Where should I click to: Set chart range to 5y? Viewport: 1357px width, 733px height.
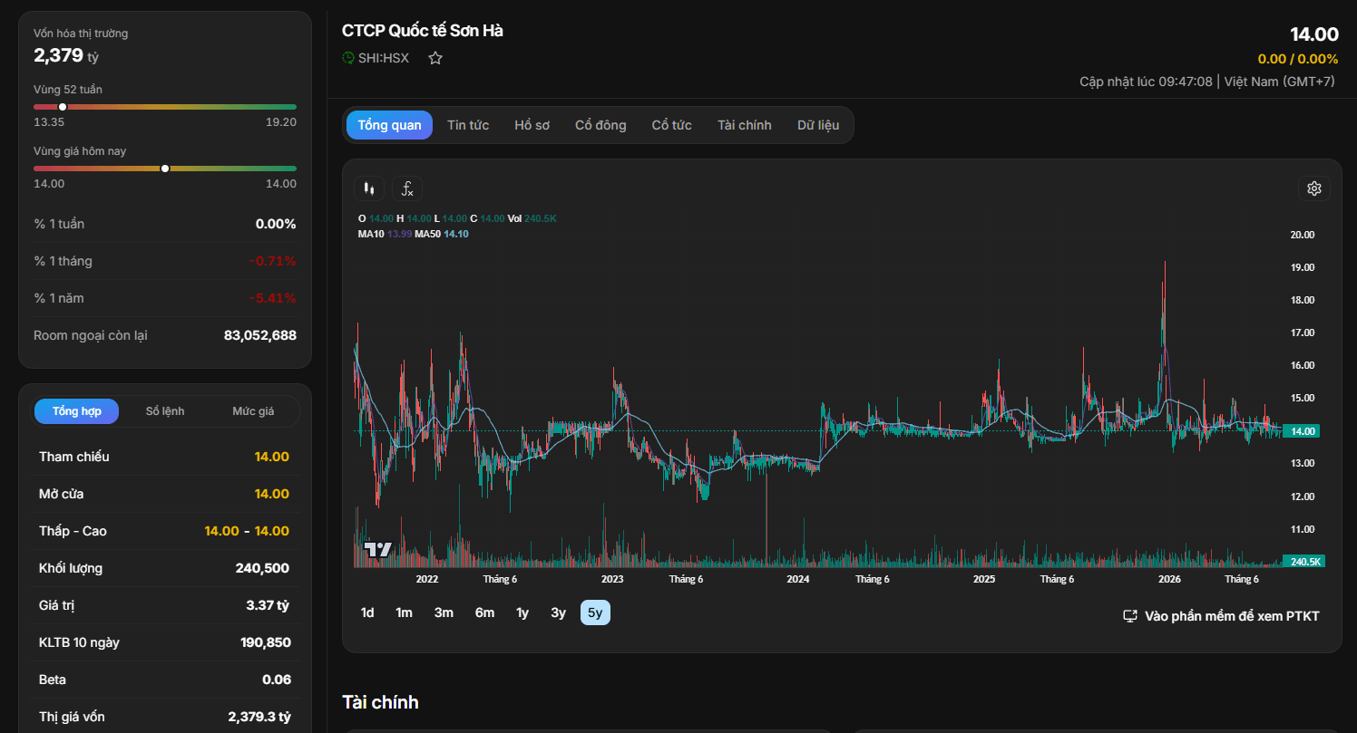595,612
